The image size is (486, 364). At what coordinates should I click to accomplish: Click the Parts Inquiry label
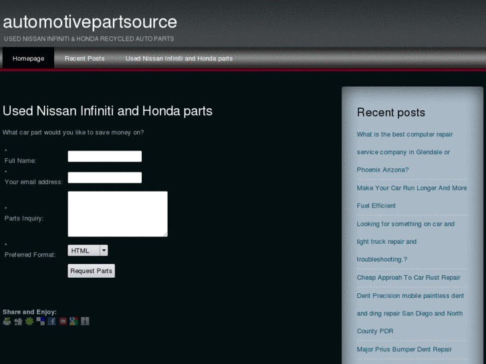tap(24, 218)
